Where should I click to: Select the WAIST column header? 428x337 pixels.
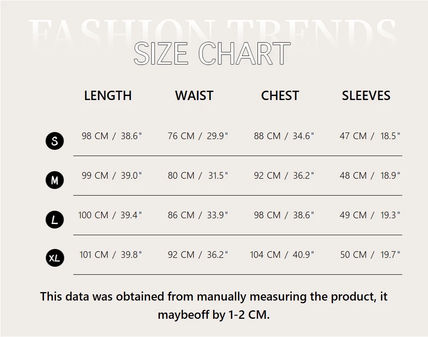coord(194,96)
